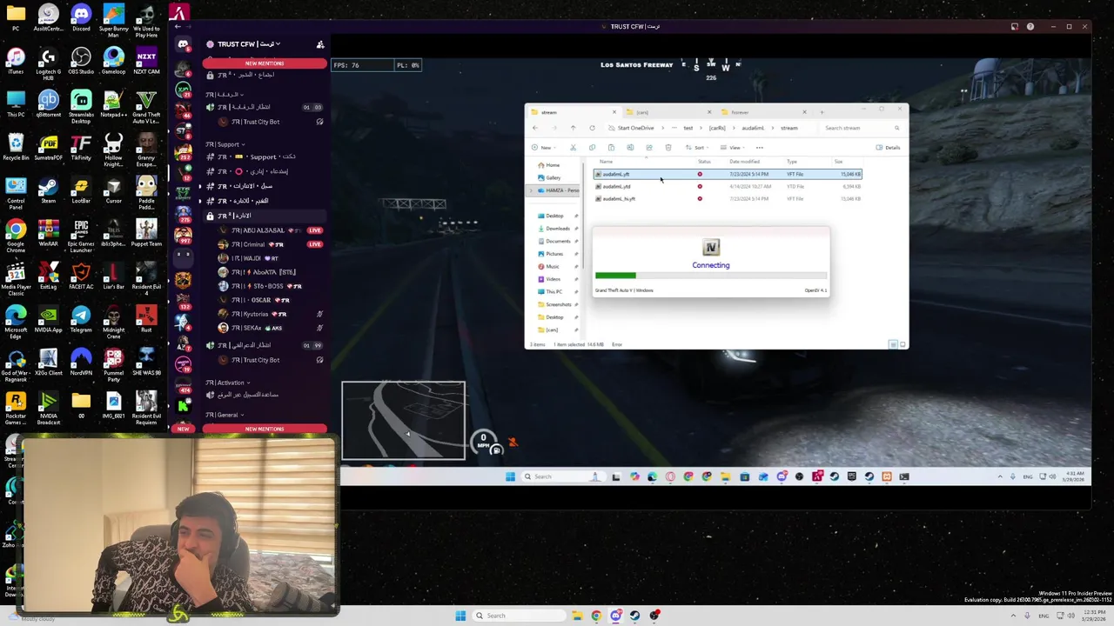Screen dimensions: 1114x626
Task: Open the Support text channel
Action: coord(252,157)
